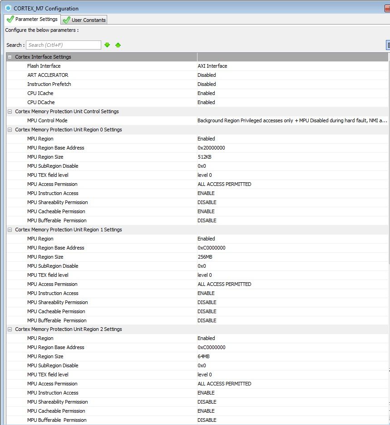
Task: Collapse the Cortex Interface Settings group
Action: [x=10, y=57]
